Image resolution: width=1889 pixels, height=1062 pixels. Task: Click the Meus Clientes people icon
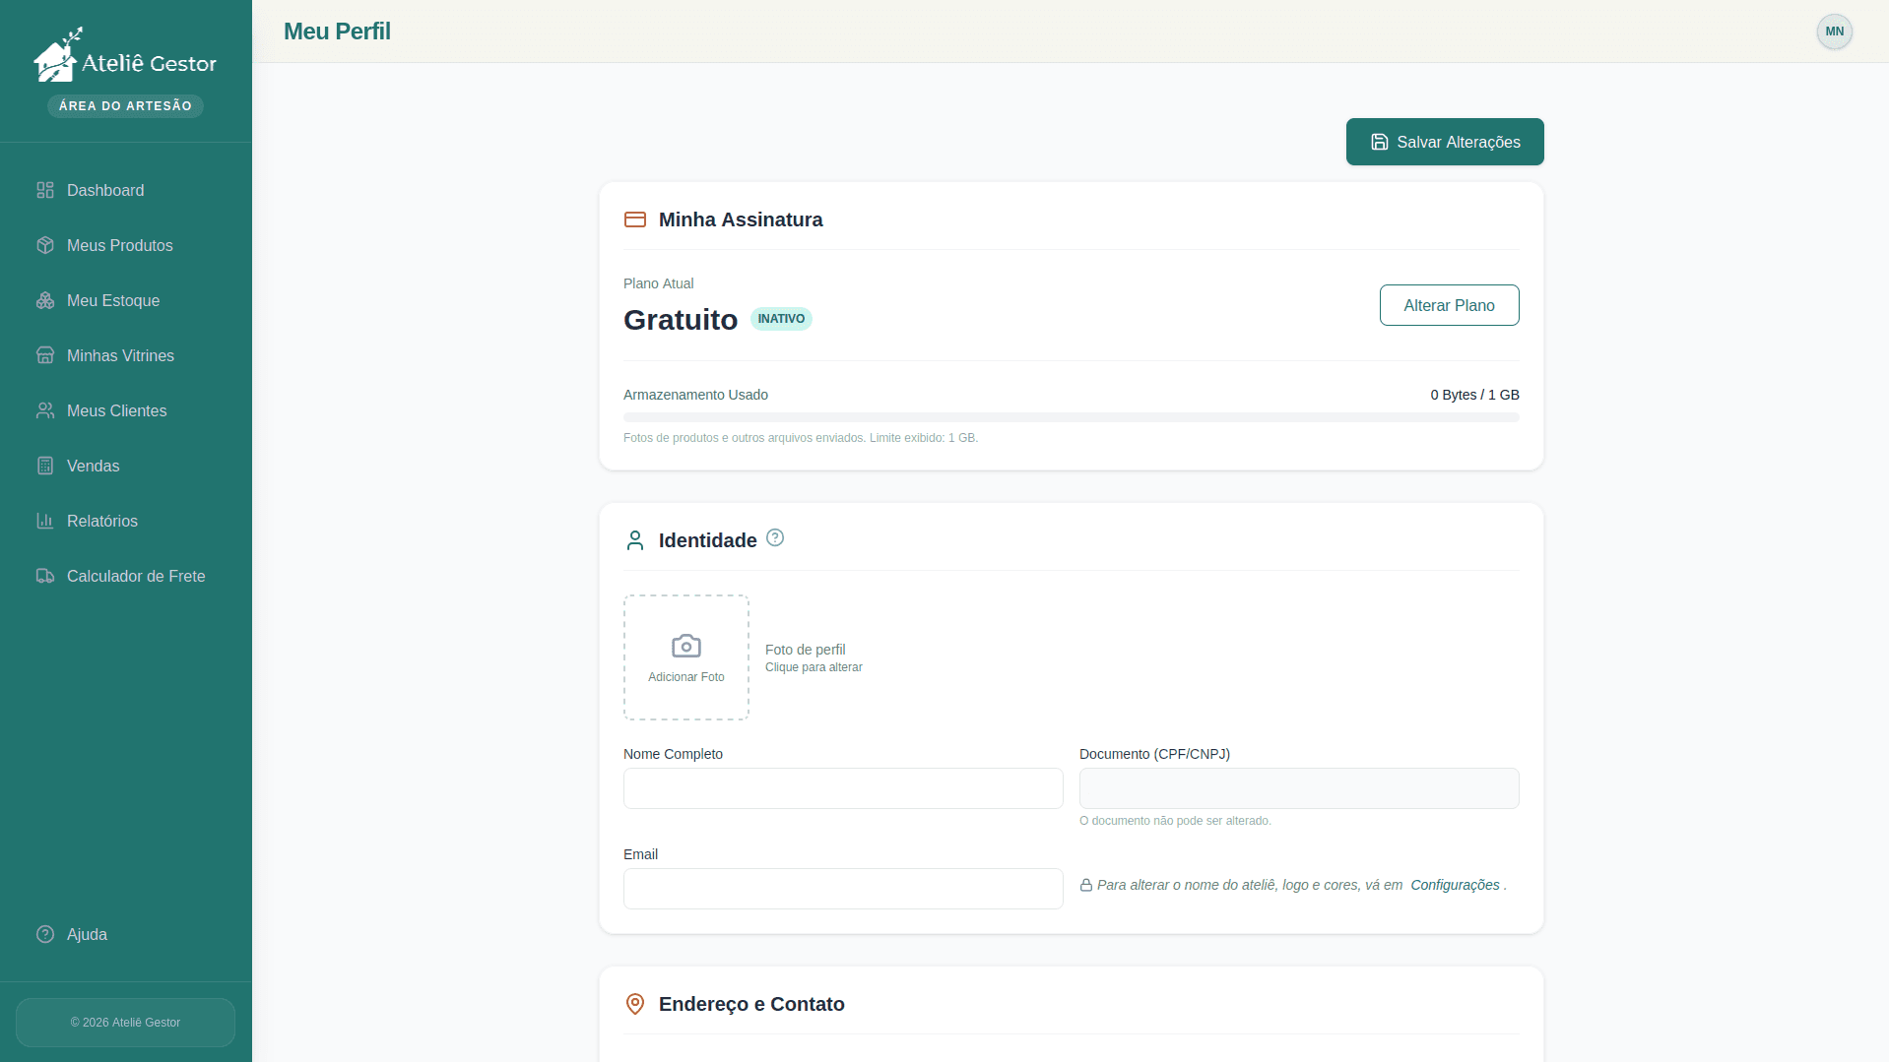coord(45,410)
